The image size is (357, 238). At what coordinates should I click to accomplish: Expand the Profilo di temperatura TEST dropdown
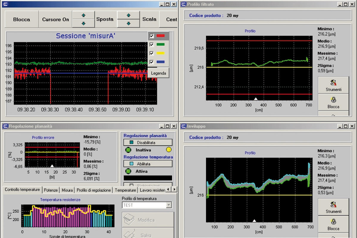(169, 205)
